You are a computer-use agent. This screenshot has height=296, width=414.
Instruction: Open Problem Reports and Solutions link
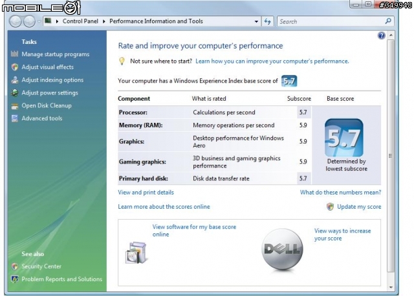62,279
